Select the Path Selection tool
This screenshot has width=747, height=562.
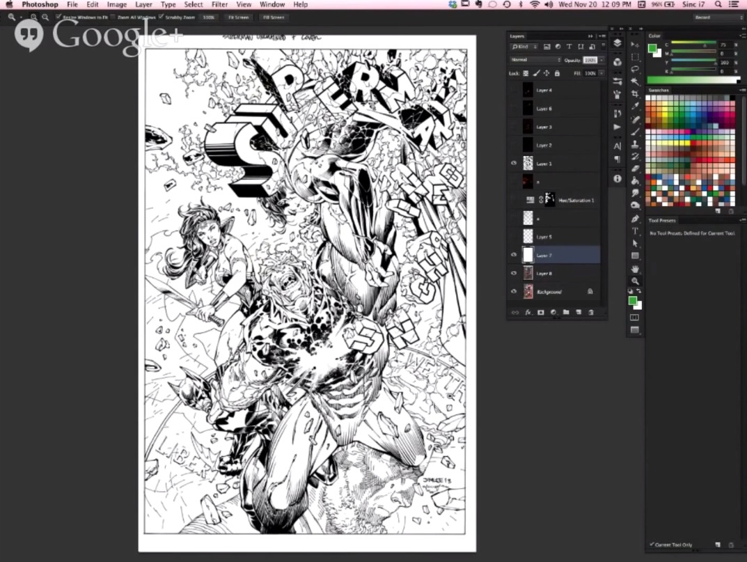tap(635, 244)
